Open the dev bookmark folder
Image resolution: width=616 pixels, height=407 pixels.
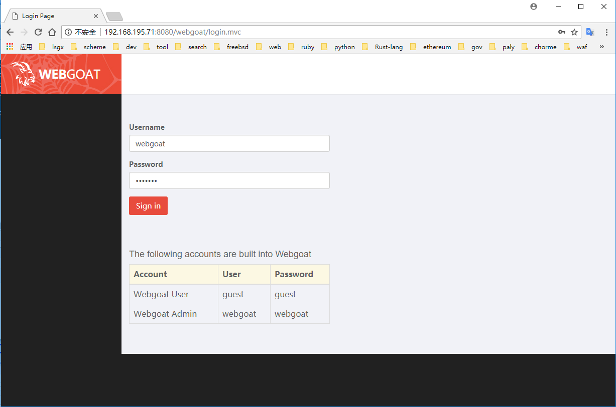(x=125, y=47)
